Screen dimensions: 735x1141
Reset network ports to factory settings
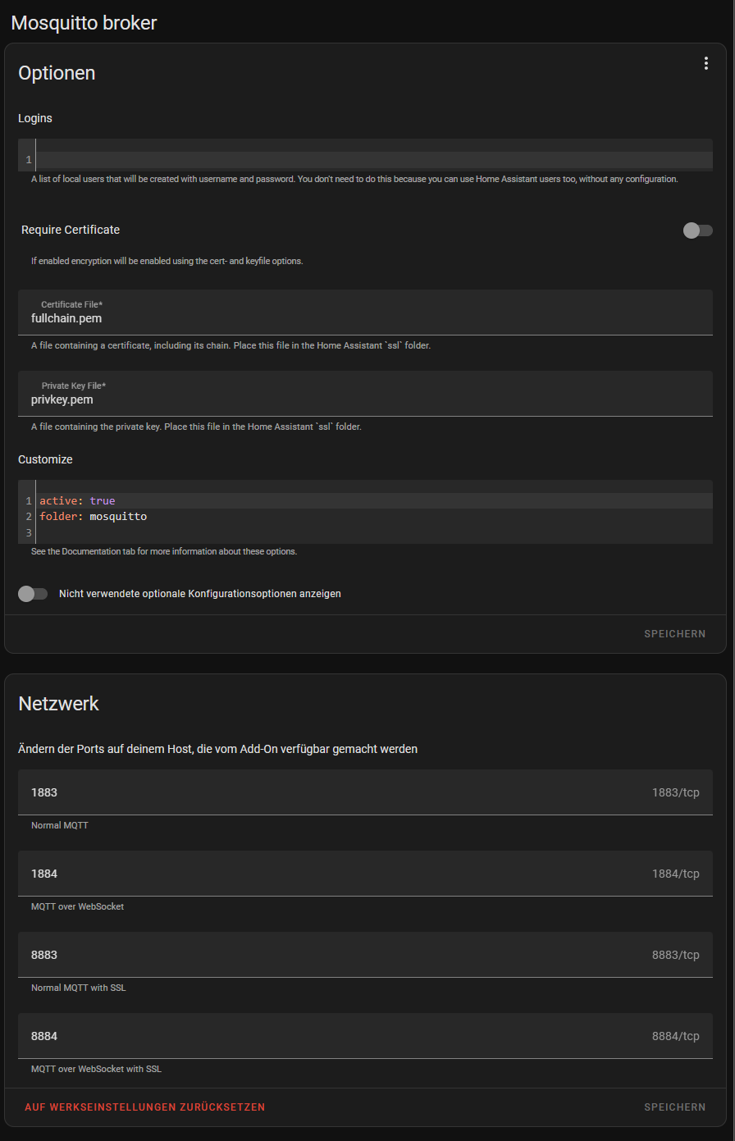pyautogui.click(x=144, y=1107)
